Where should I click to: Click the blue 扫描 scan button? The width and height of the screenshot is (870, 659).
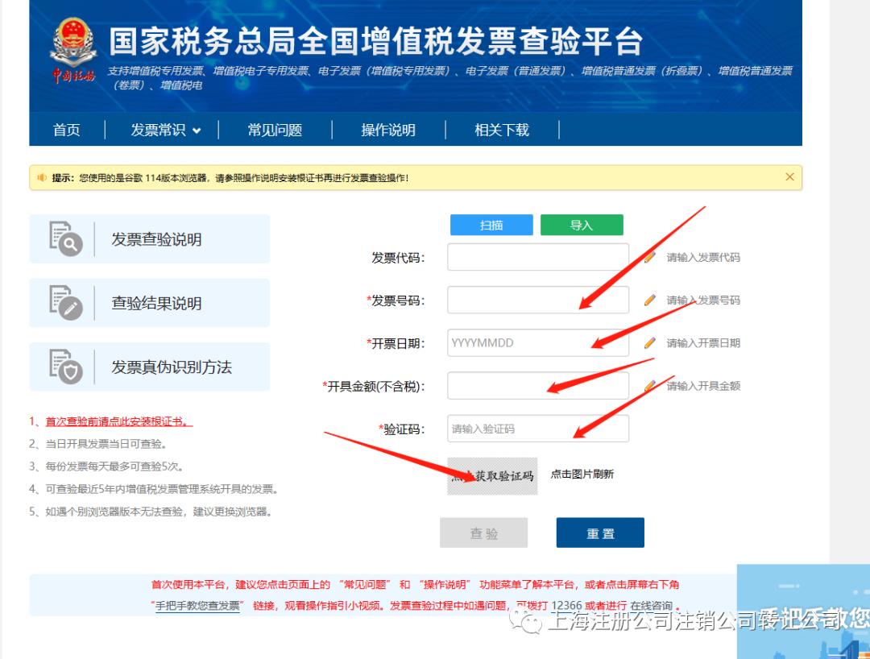tap(491, 225)
